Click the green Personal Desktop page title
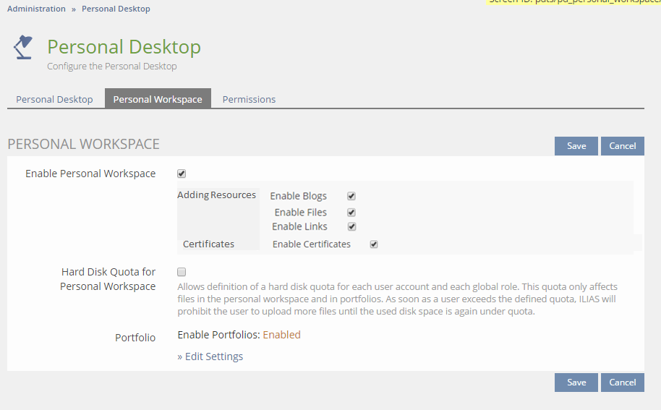This screenshot has height=410, width=661. [x=124, y=47]
